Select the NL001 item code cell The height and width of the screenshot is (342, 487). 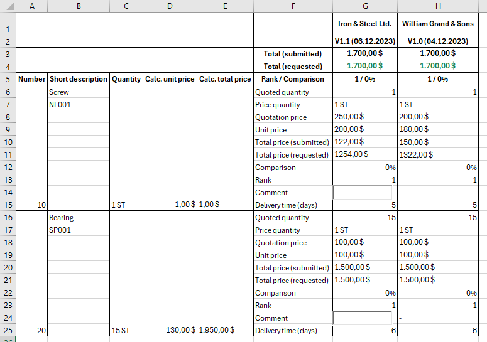78,105
